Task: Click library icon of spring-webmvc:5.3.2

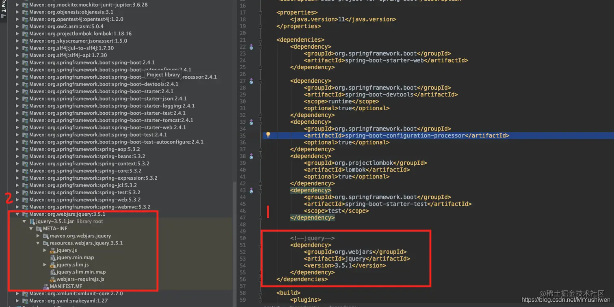Action: (25, 207)
